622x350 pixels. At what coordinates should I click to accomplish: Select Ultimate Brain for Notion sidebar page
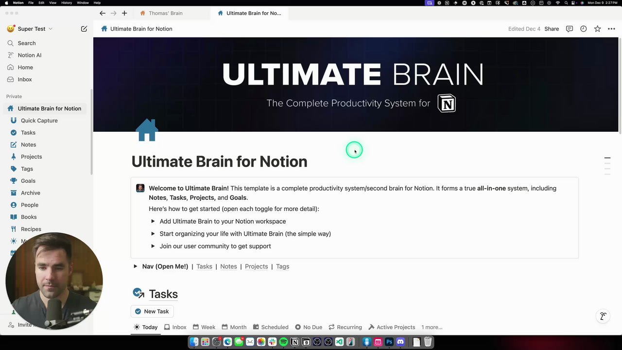(46, 108)
